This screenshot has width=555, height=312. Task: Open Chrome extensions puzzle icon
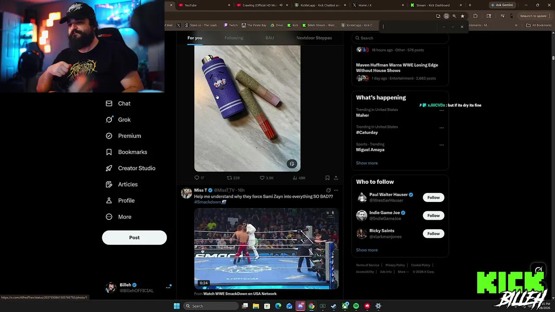coord(475,16)
